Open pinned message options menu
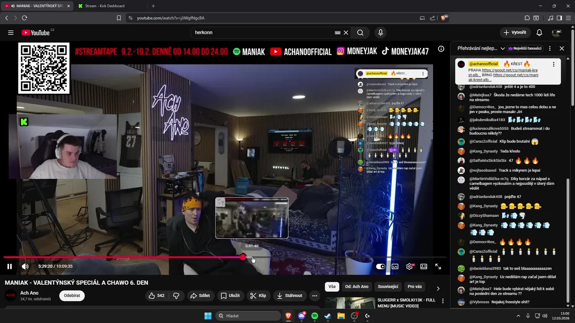Screen dimensions: 575x323 553,64
